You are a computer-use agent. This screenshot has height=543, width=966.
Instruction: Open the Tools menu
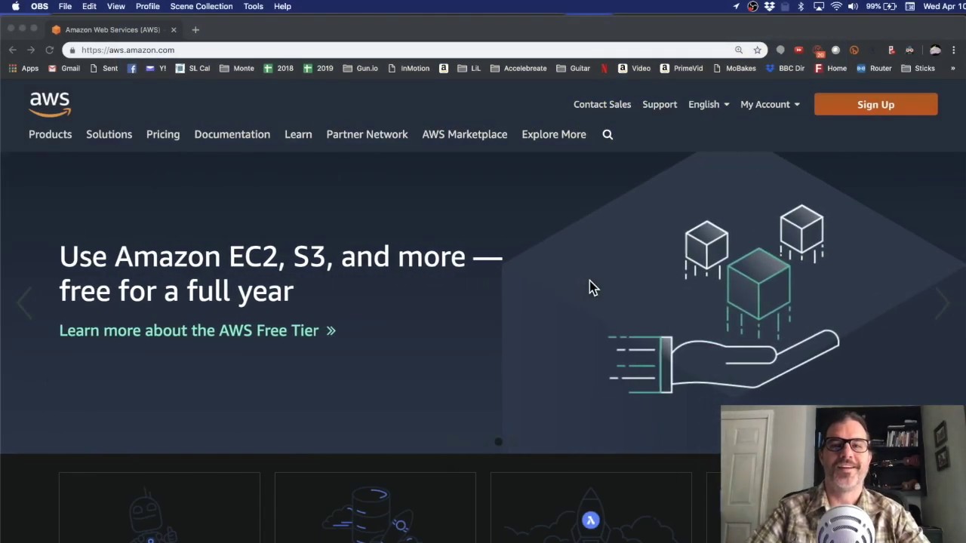[254, 6]
